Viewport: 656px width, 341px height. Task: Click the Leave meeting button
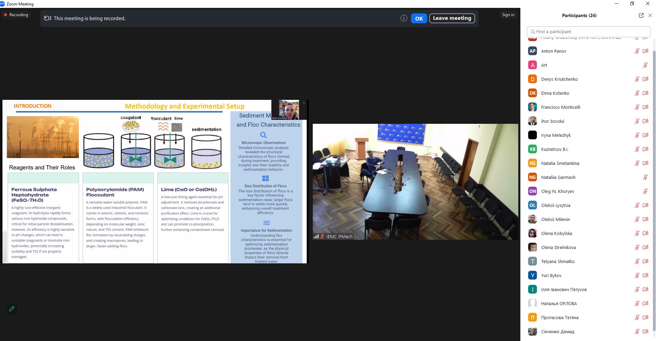click(x=452, y=18)
